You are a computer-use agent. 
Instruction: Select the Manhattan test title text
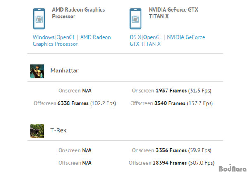[x=65, y=71]
